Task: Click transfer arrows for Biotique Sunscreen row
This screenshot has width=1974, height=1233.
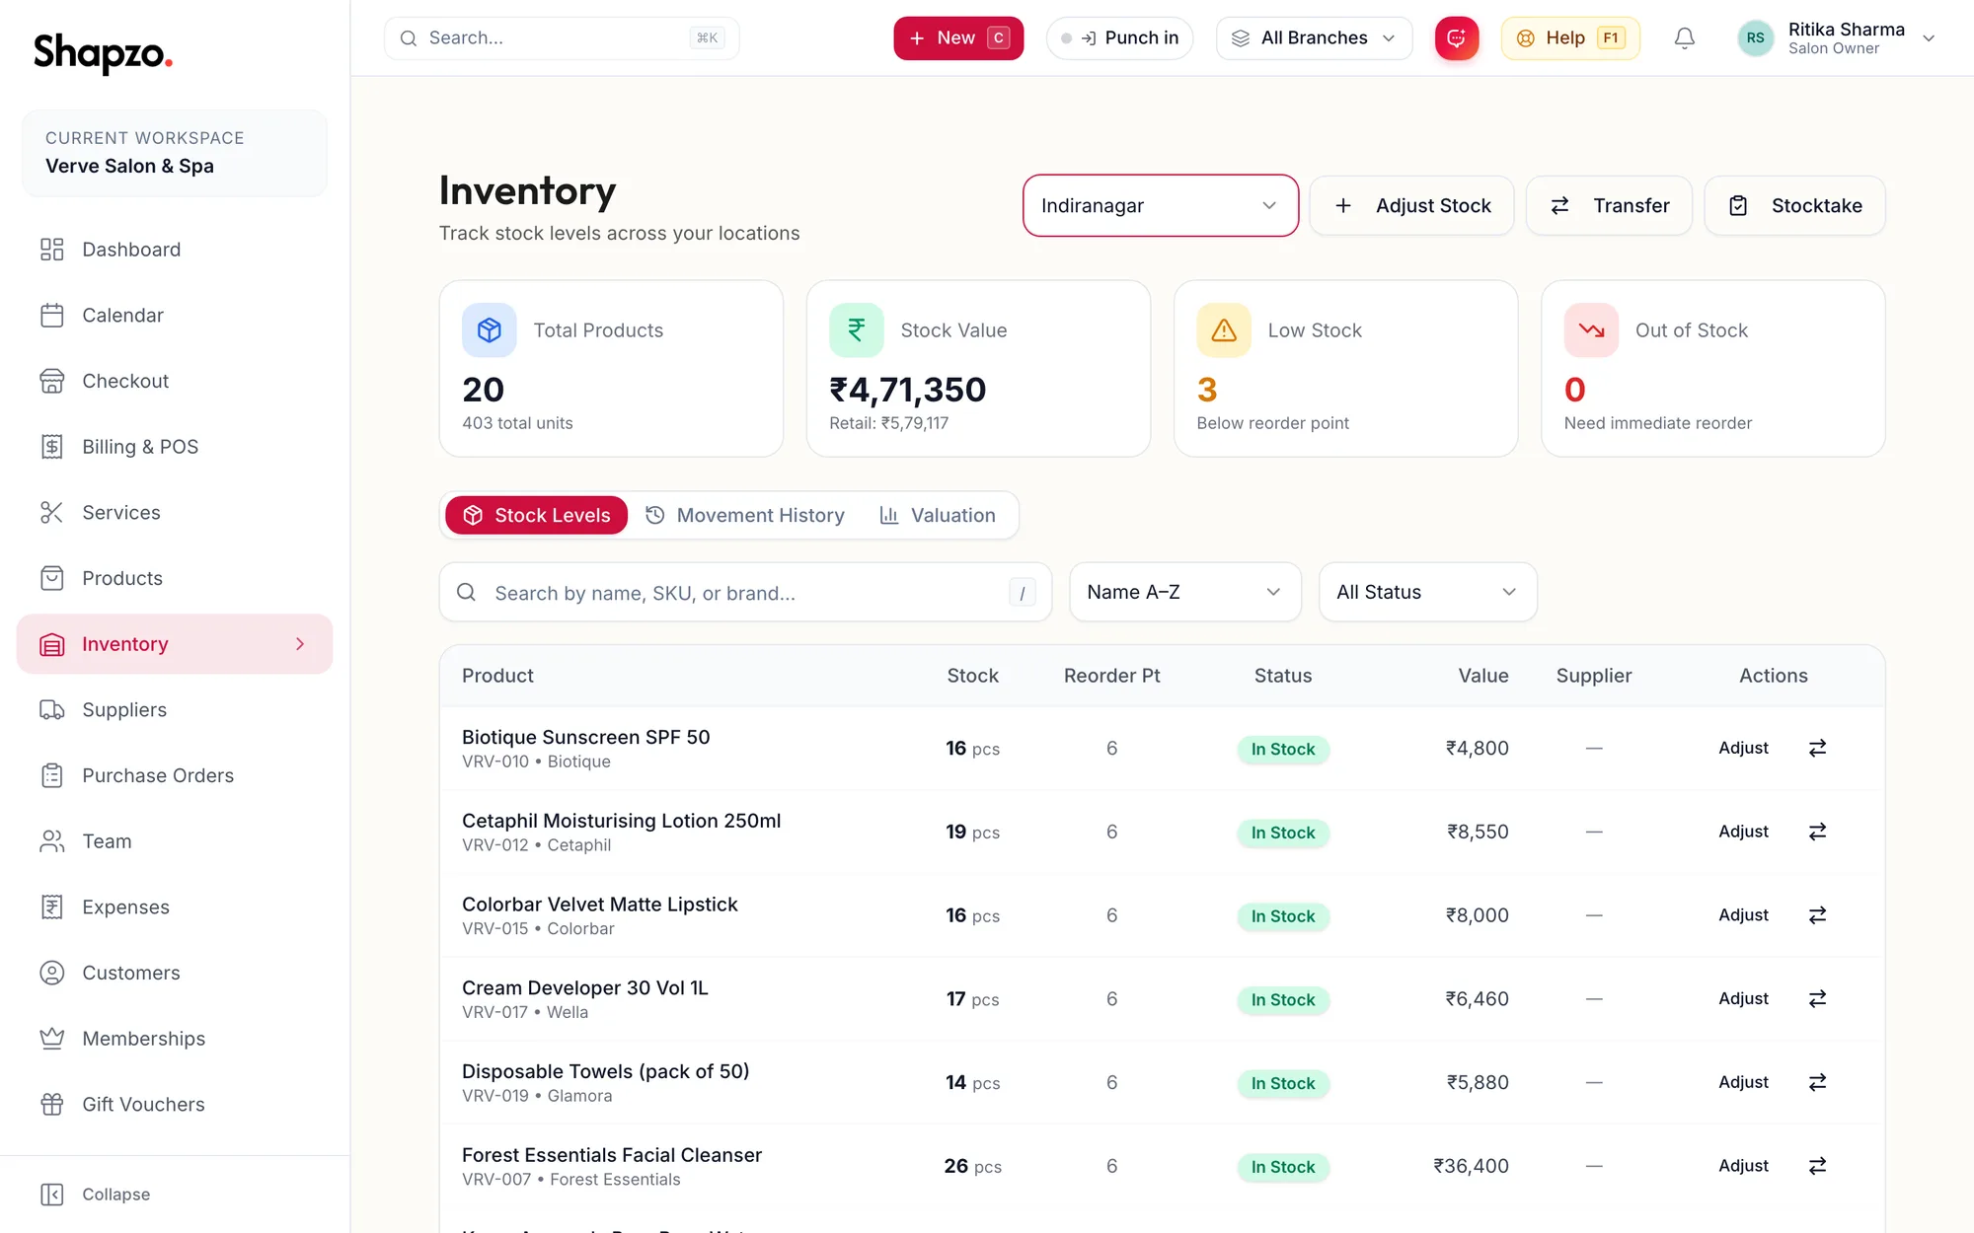Action: click(1817, 748)
